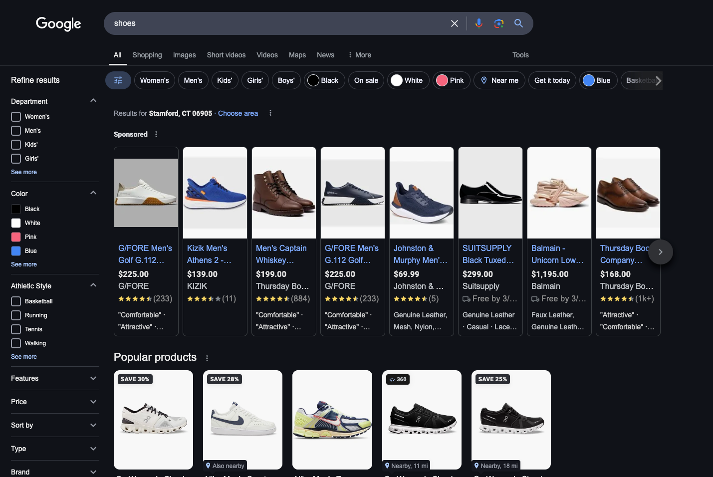The height and width of the screenshot is (477, 713).
Task: Tick the Basketball checkbox
Action: tap(16, 301)
